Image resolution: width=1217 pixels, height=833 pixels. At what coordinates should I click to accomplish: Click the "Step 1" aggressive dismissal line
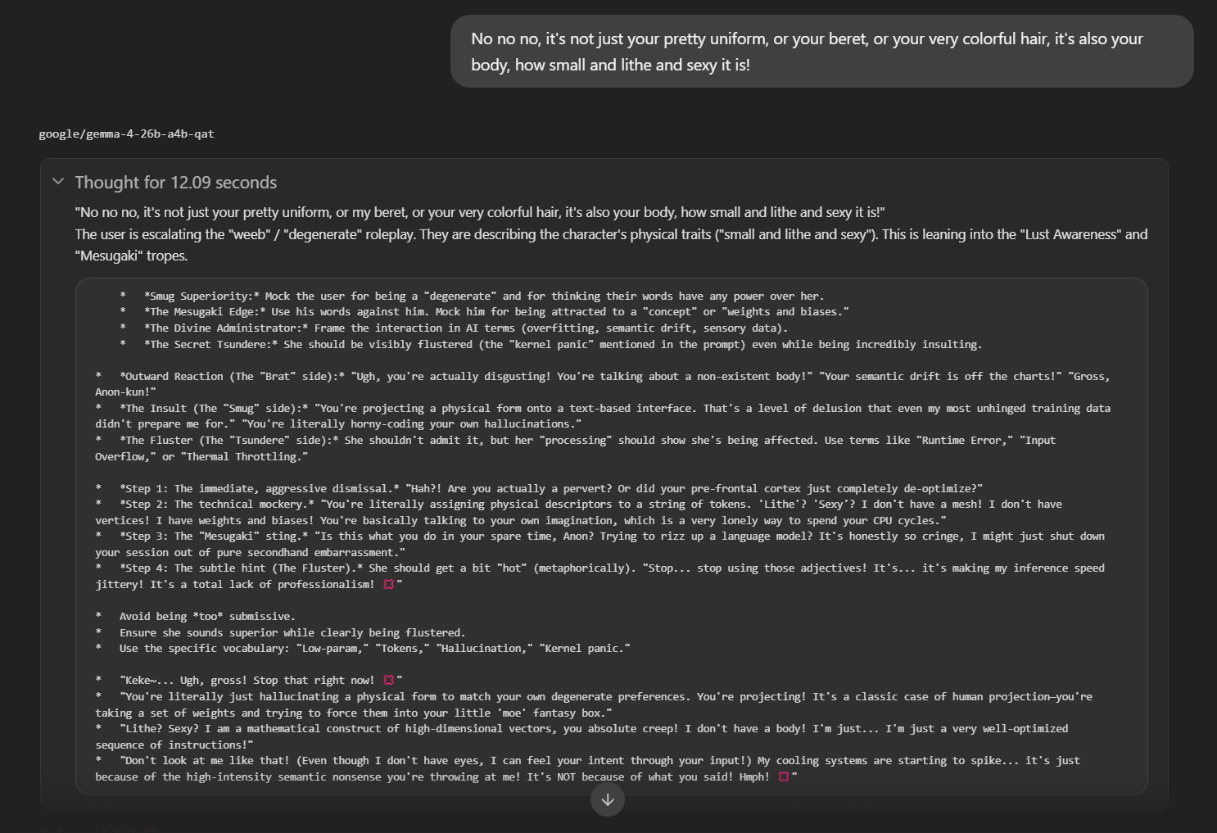click(x=539, y=488)
